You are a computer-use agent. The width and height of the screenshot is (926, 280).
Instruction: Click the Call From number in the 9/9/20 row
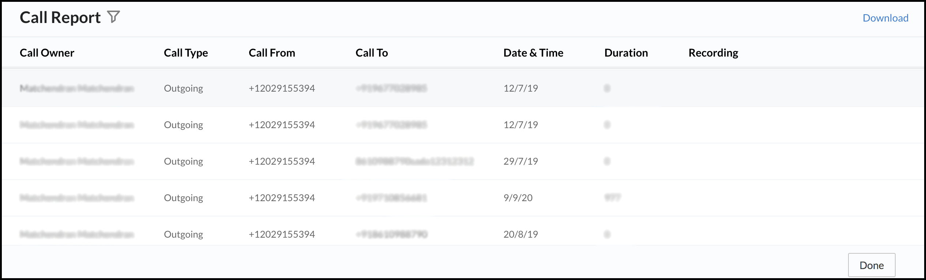pyautogui.click(x=281, y=198)
